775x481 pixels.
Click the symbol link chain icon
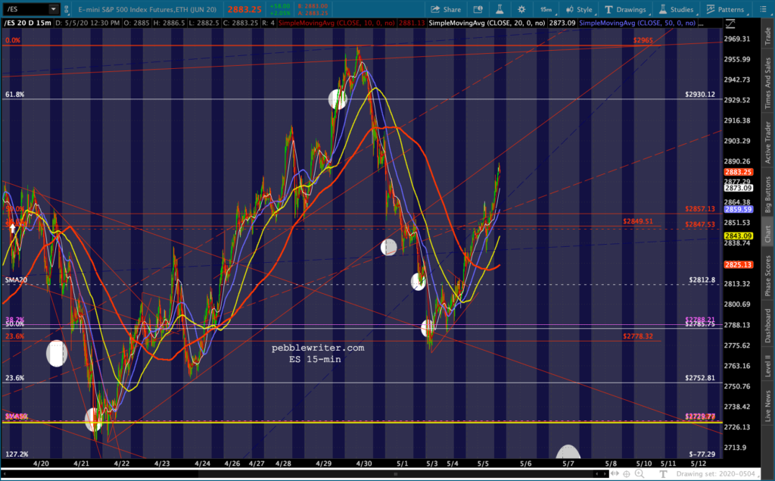pyautogui.click(x=67, y=9)
